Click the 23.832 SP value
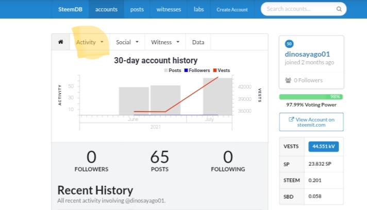Screen dimensions: 367x210 (320, 164)
